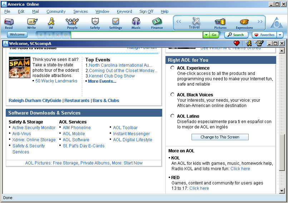Click the Safety shield icon
This screenshot has height=203, width=288.
95,22
